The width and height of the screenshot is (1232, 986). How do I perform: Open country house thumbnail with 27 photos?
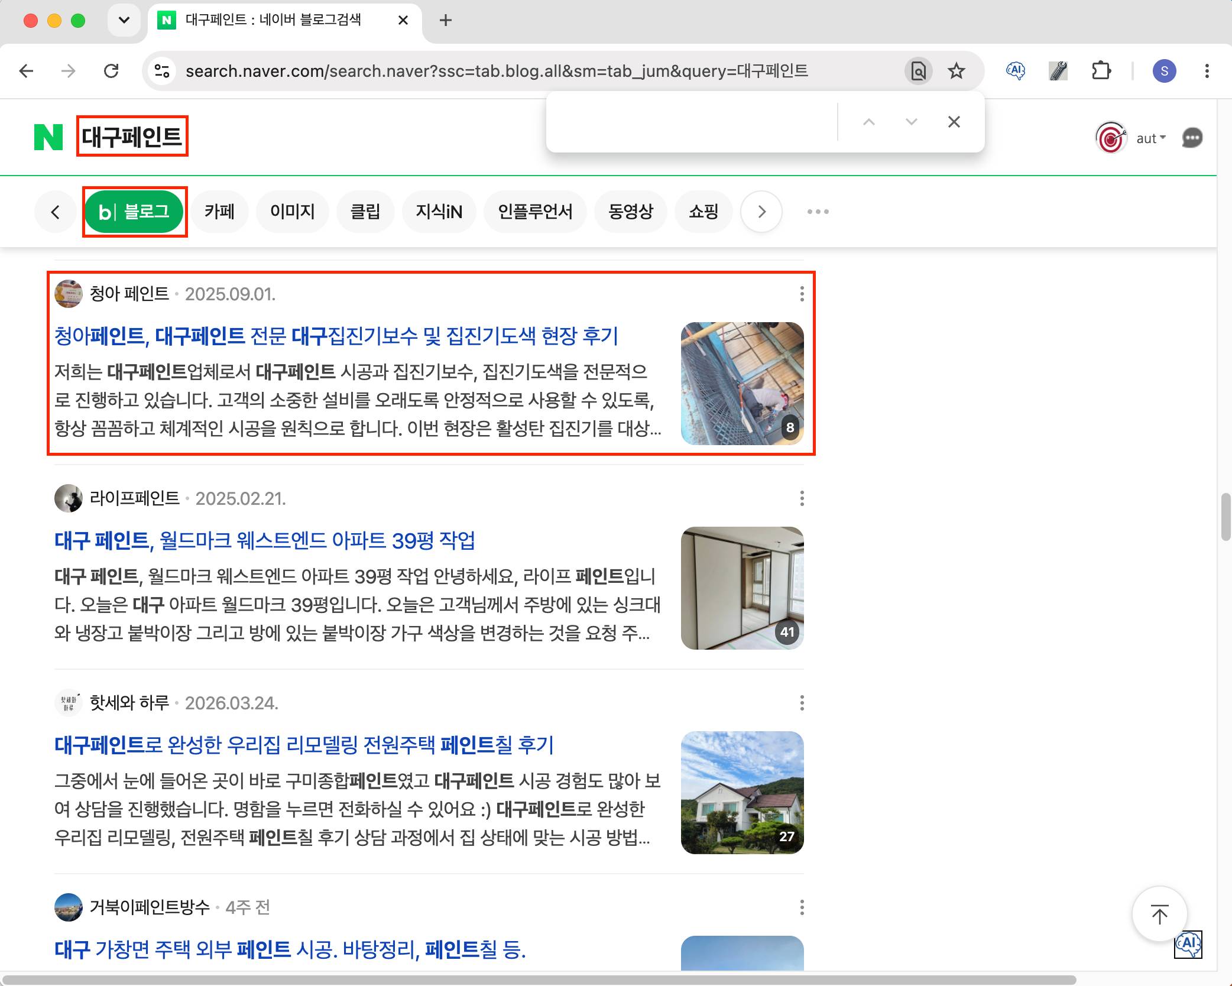pos(743,793)
